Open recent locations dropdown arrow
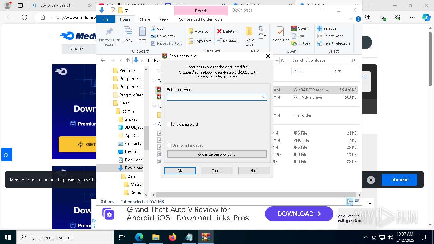434x244 pixels. 121,60
